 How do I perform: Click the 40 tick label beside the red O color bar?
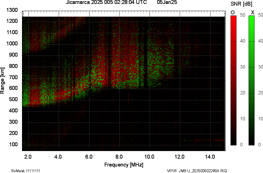242,41
